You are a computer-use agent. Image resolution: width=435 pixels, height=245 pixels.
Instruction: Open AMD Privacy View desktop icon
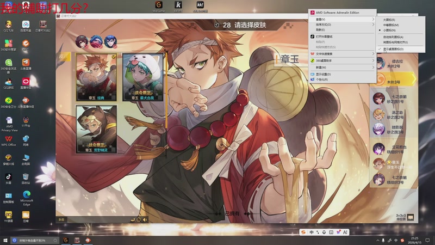click(x=9, y=124)
